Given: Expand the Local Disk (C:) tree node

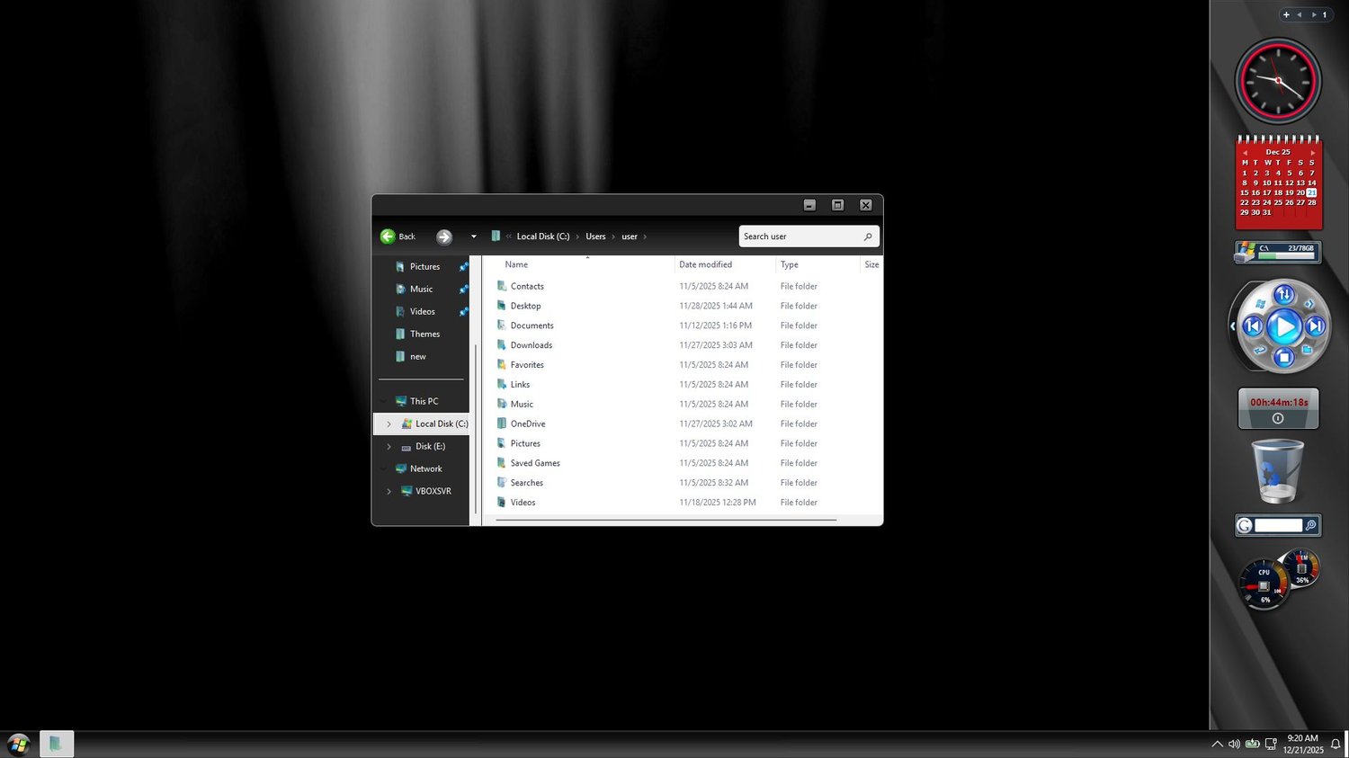Looking at the screenshot, I should (x=389, y=424).
